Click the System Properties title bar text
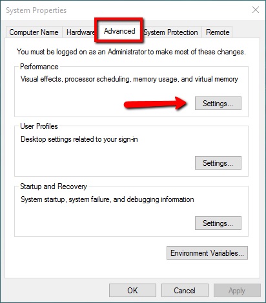The width and height of the screenshot is (266, 303). [x=36, y=10]
